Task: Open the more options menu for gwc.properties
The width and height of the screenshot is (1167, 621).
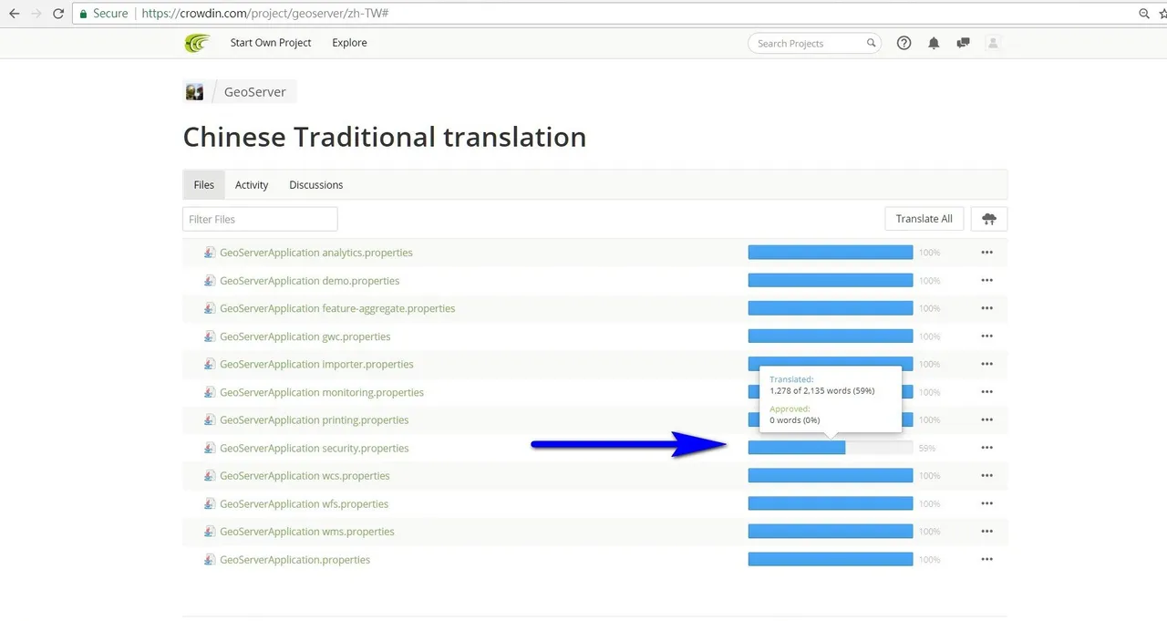Action: pyautogui.click(x=986, y=336)
